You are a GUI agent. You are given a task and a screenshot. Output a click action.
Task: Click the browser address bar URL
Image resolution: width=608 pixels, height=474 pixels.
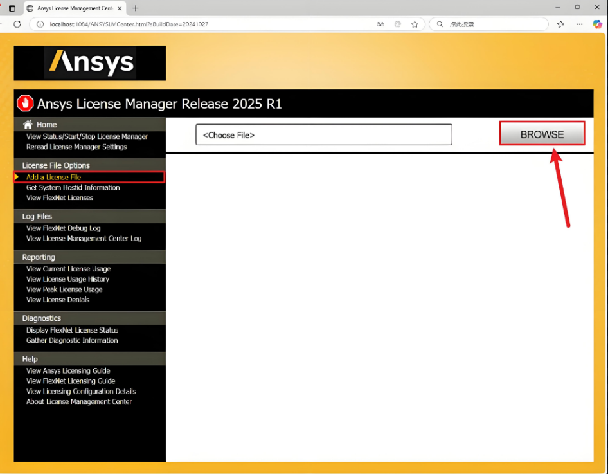pyautogui.click(x=129, y=24)
